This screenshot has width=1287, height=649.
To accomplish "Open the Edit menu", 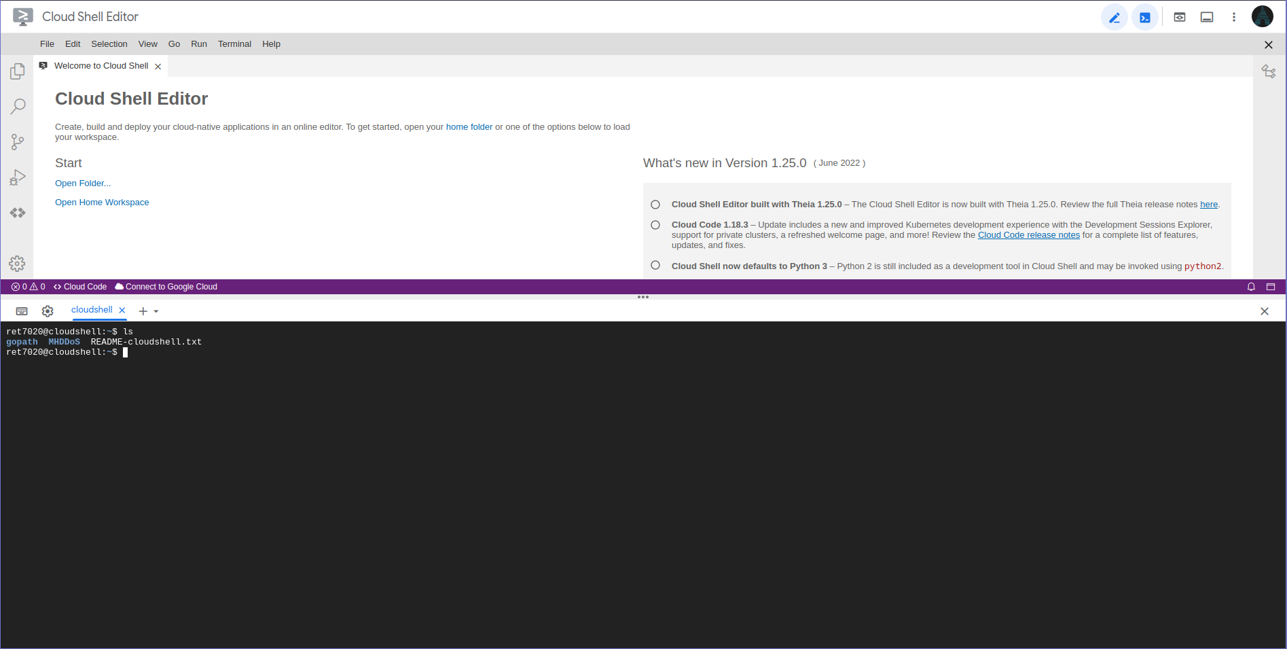I will pyautogui.click(x=73, y=44).
